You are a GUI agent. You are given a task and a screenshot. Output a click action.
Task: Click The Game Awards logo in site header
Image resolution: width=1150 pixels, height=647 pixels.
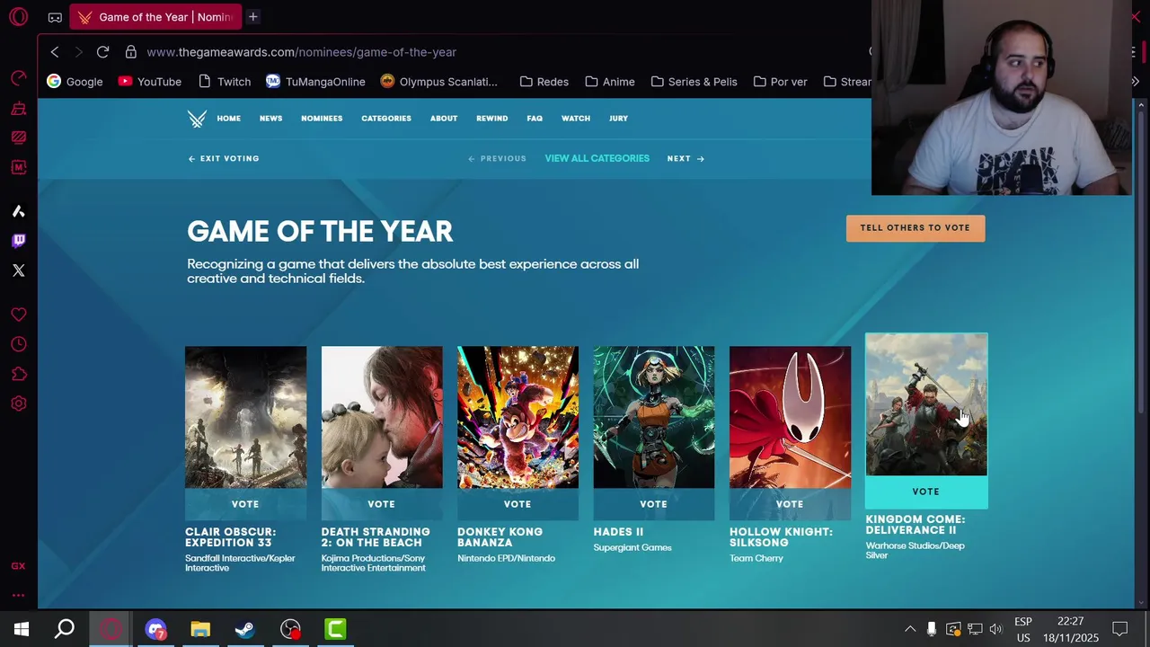(197, 119)
